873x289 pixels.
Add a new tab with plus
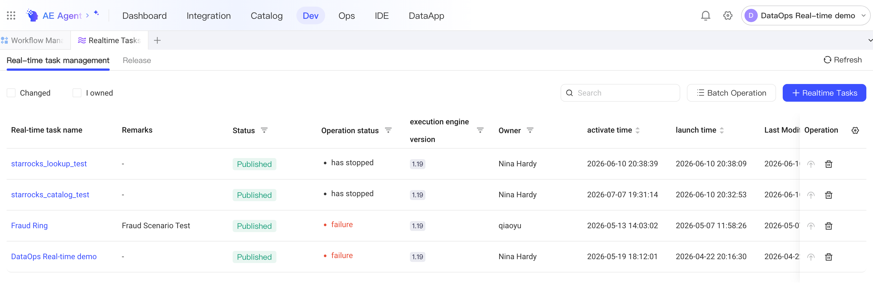(x=157, y=41)
